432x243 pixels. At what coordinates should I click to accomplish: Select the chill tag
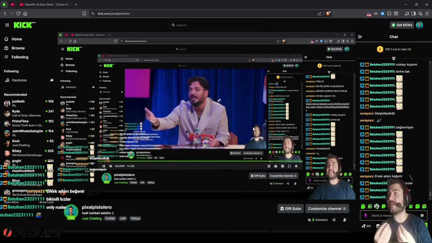[x=123, y=218]
